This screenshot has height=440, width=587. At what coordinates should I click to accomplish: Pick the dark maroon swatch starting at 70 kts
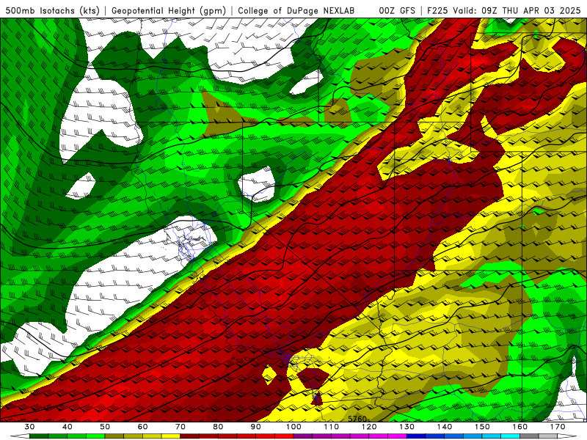click(x=190, y=436)
